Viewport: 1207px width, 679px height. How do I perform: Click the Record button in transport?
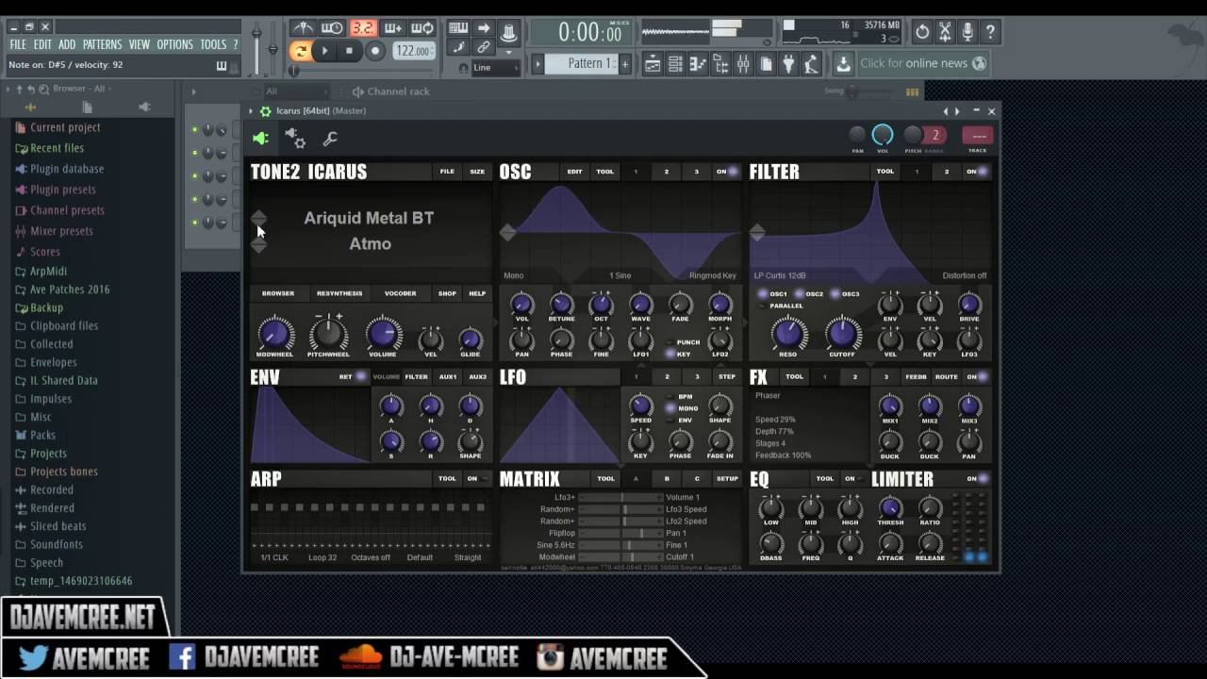pyautogui.click(x=375, y=51)
